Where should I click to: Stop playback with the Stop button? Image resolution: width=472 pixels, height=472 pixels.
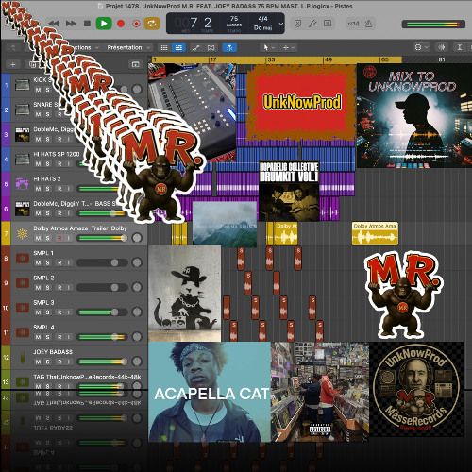point(88,24)
